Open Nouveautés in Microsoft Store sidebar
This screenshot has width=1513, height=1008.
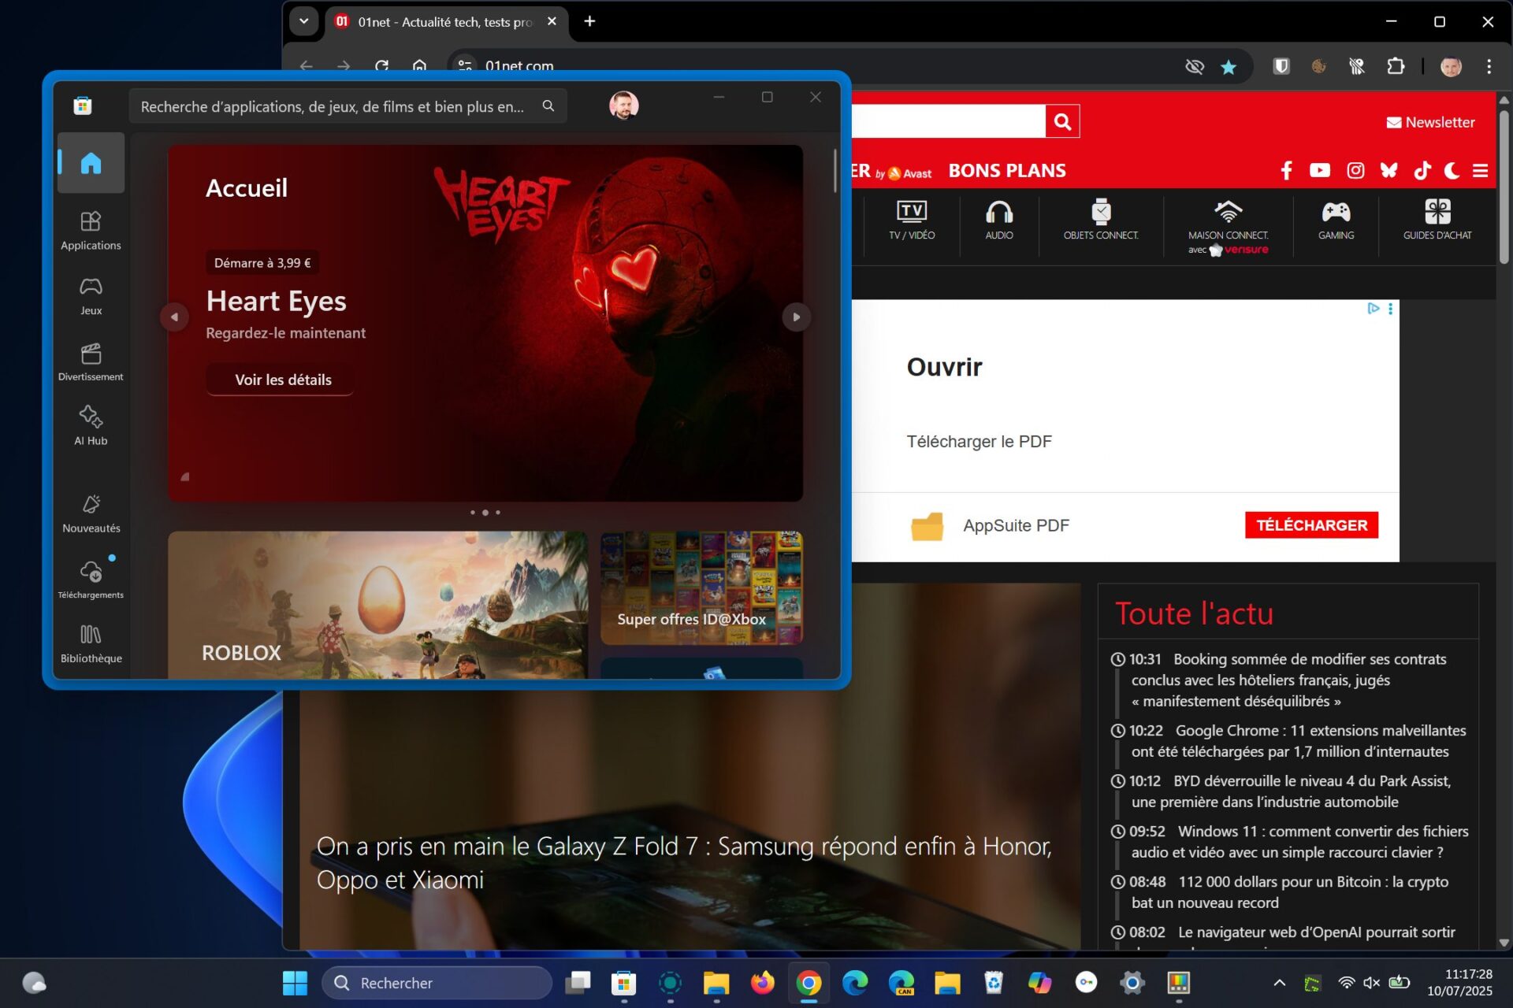(x=91, y=513)
